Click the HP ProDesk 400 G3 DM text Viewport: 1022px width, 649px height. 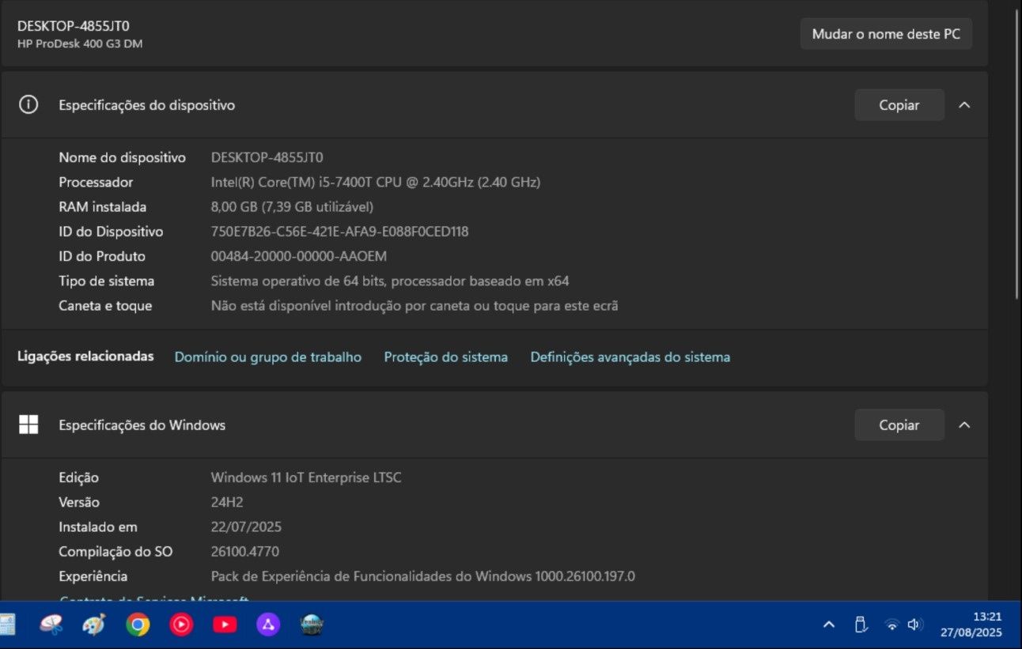click(x=80, y=43)
